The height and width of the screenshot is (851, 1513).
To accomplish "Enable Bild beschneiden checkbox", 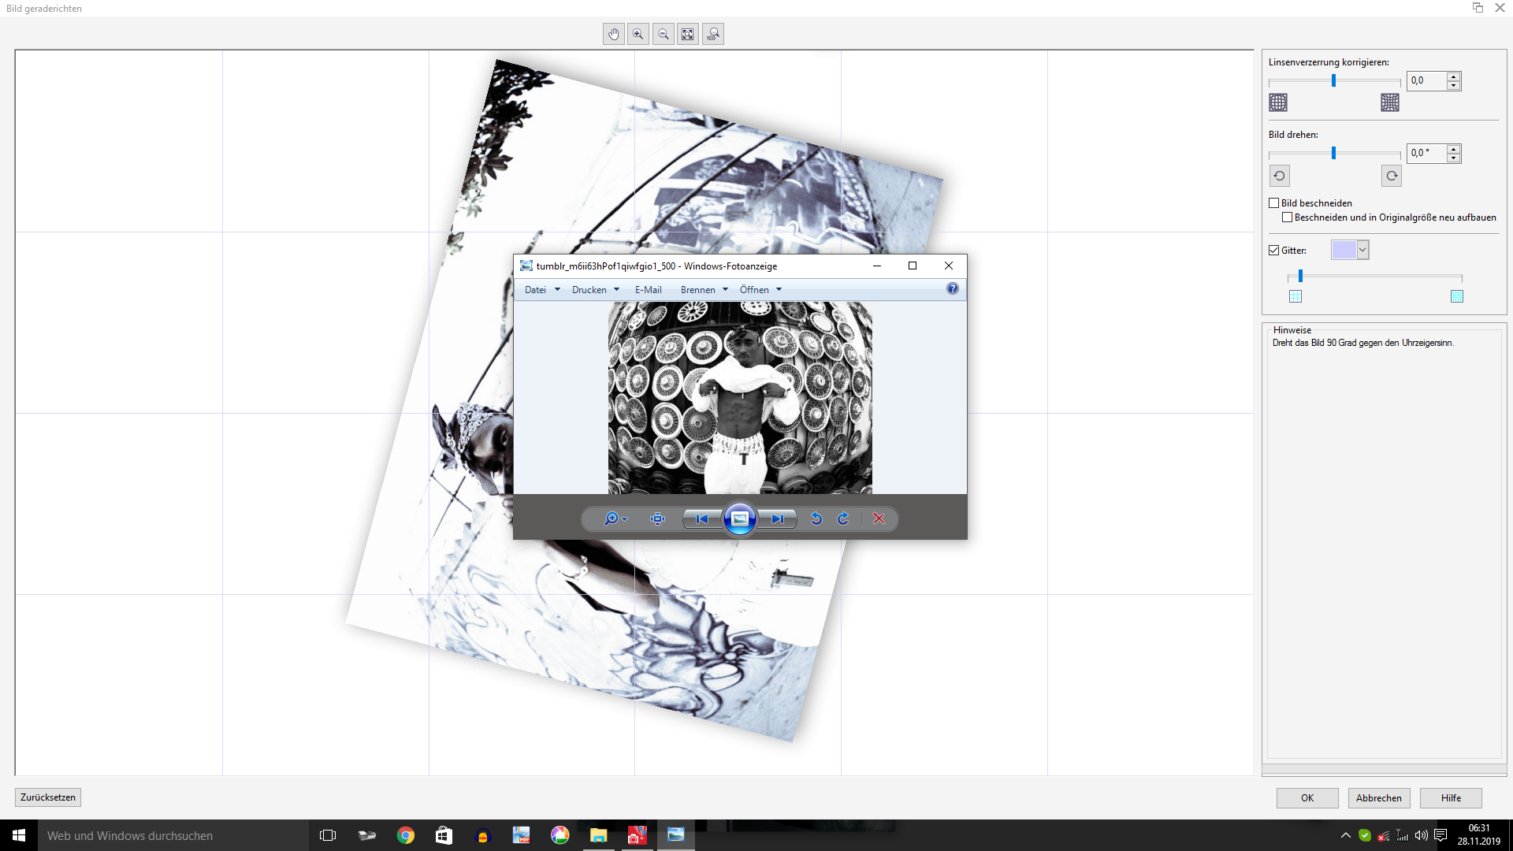I will click(1274, 203).
